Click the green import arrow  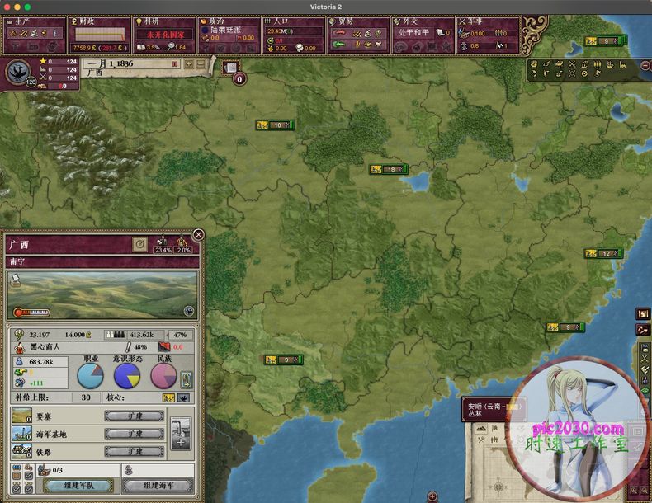[x=339, y=44]
